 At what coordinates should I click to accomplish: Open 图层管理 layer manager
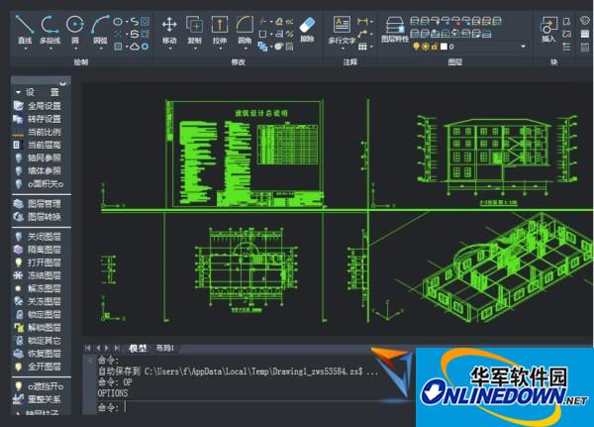pyautogui.click(x=38, y=204)
